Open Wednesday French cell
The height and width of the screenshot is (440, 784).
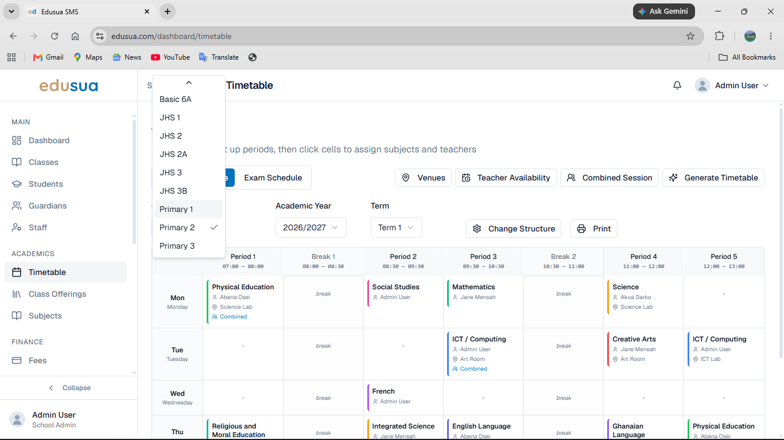tap(403, 397)
